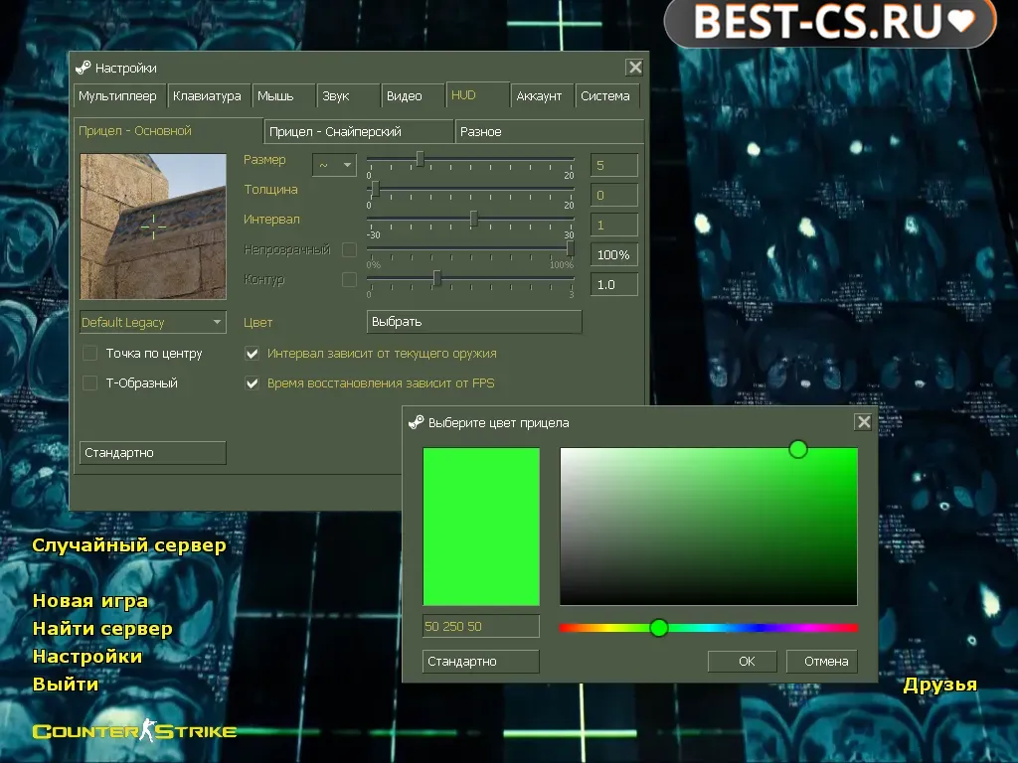
Task: Click the hue slider green handle
Action: (659, 628)
